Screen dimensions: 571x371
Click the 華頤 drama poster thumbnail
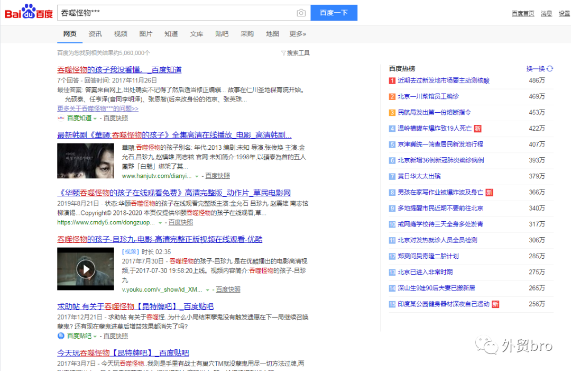[86, 160]
